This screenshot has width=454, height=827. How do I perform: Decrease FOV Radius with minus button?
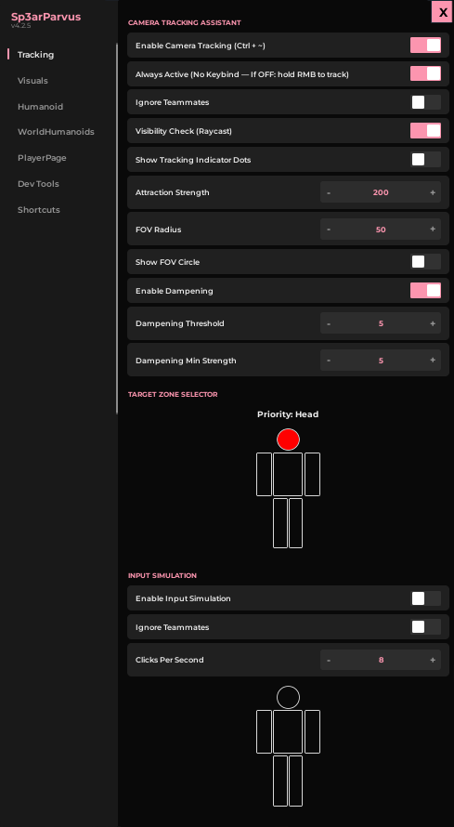pyautogui.click(x=329, y=230)
